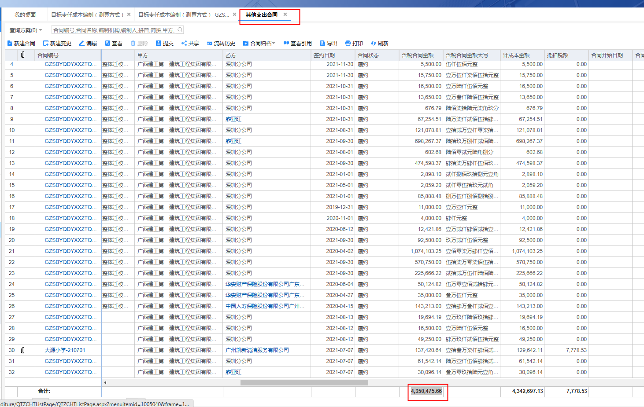Open 廖亚旺 link in row 32
The image size is (644, 407).
pyautogui.click(x=233, y=372)
